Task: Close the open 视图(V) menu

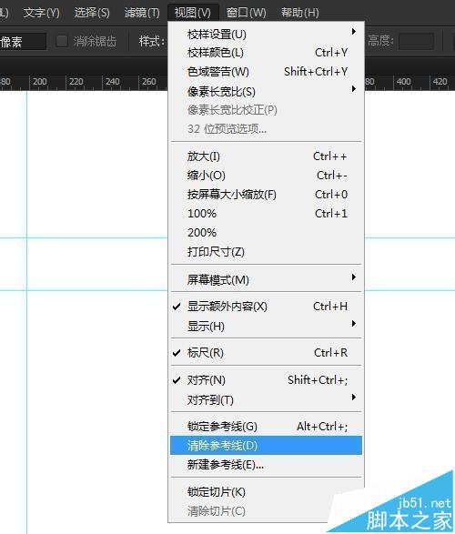Action: coord(193,13)
